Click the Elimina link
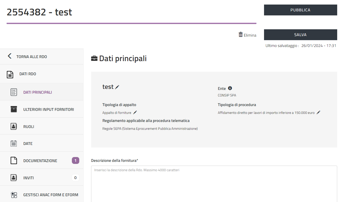The height and width of the screenshot is (202, 342). (x=250, y=35)
